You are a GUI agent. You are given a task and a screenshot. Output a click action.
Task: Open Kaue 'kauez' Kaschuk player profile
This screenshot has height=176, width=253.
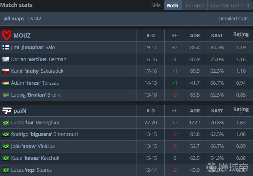pyautogui.click(x=35, y=158)
